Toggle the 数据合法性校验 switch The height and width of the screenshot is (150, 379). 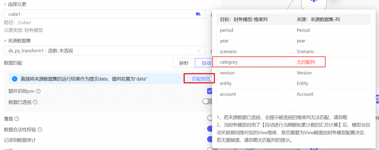(x=210, y=129)
